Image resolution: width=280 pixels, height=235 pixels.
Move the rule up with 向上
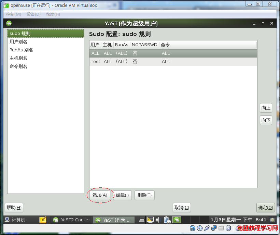(x=266, y=108)
